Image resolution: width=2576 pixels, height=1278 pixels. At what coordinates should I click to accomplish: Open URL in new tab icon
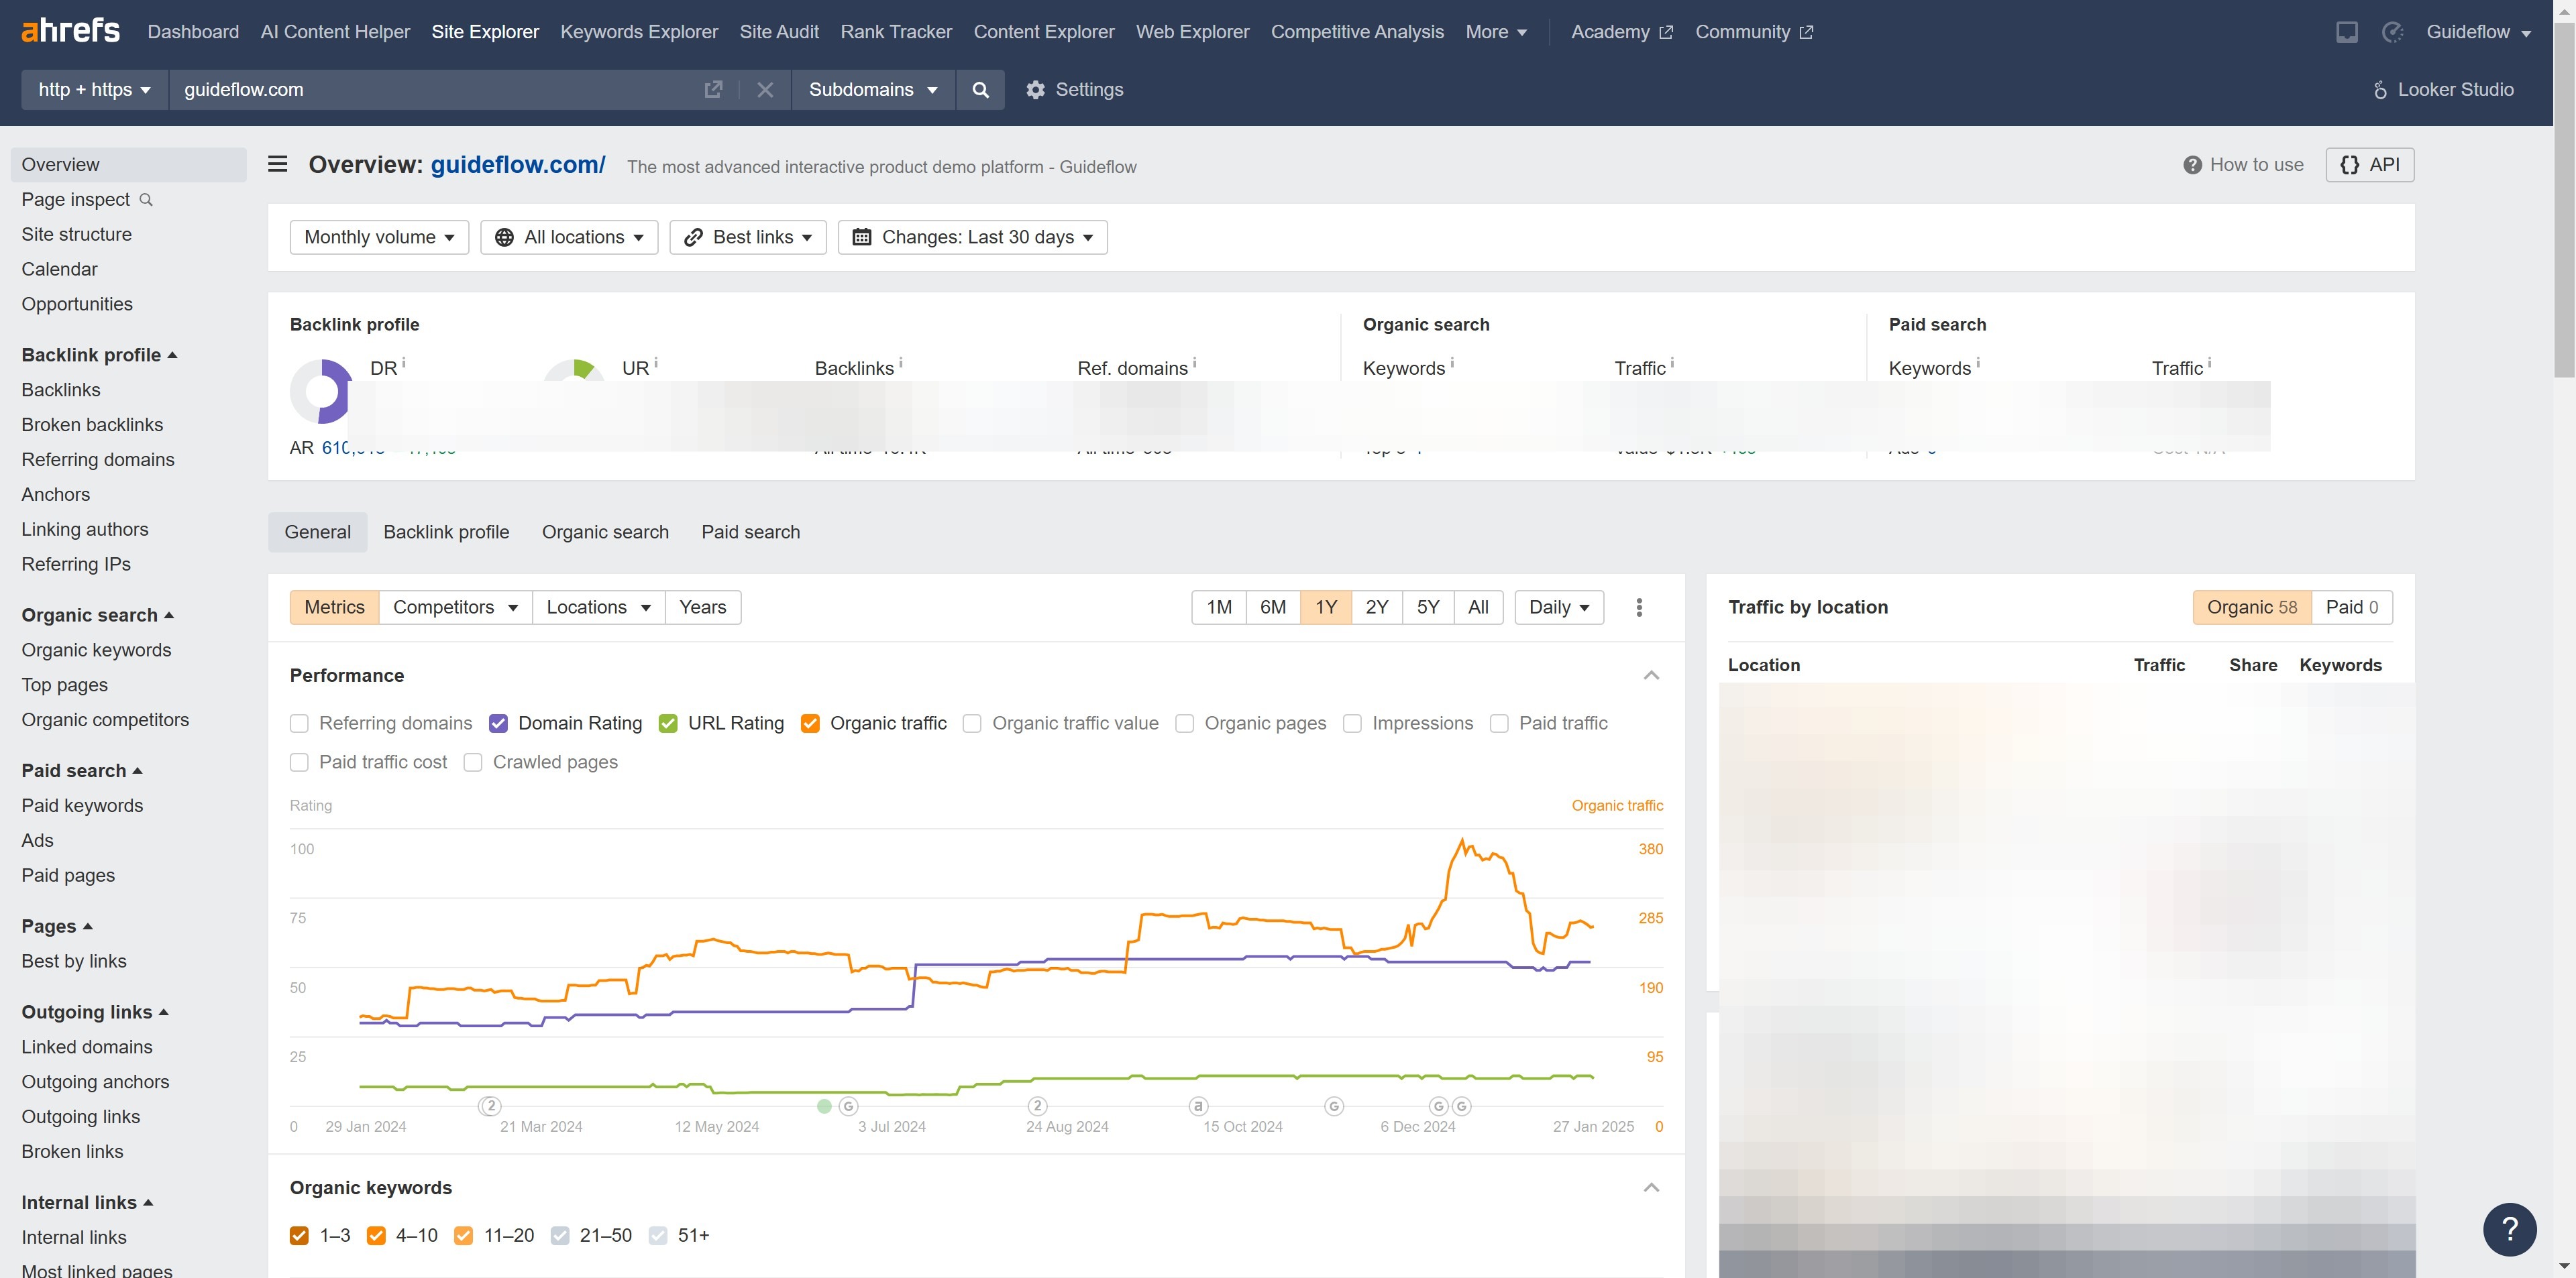click(x=713, y=90)
